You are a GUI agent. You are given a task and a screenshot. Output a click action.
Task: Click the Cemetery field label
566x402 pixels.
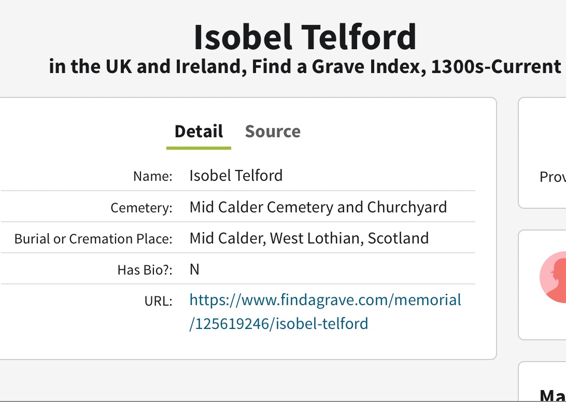click(x=141, y=208)
